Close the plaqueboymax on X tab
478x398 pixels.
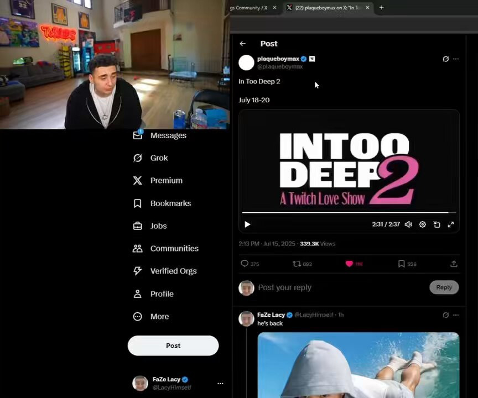(x=368, y=8)
